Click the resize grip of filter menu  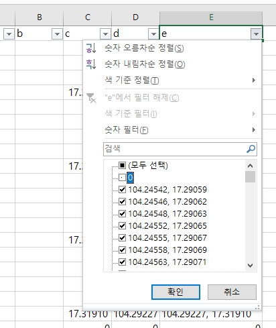[x=257, y=307]
